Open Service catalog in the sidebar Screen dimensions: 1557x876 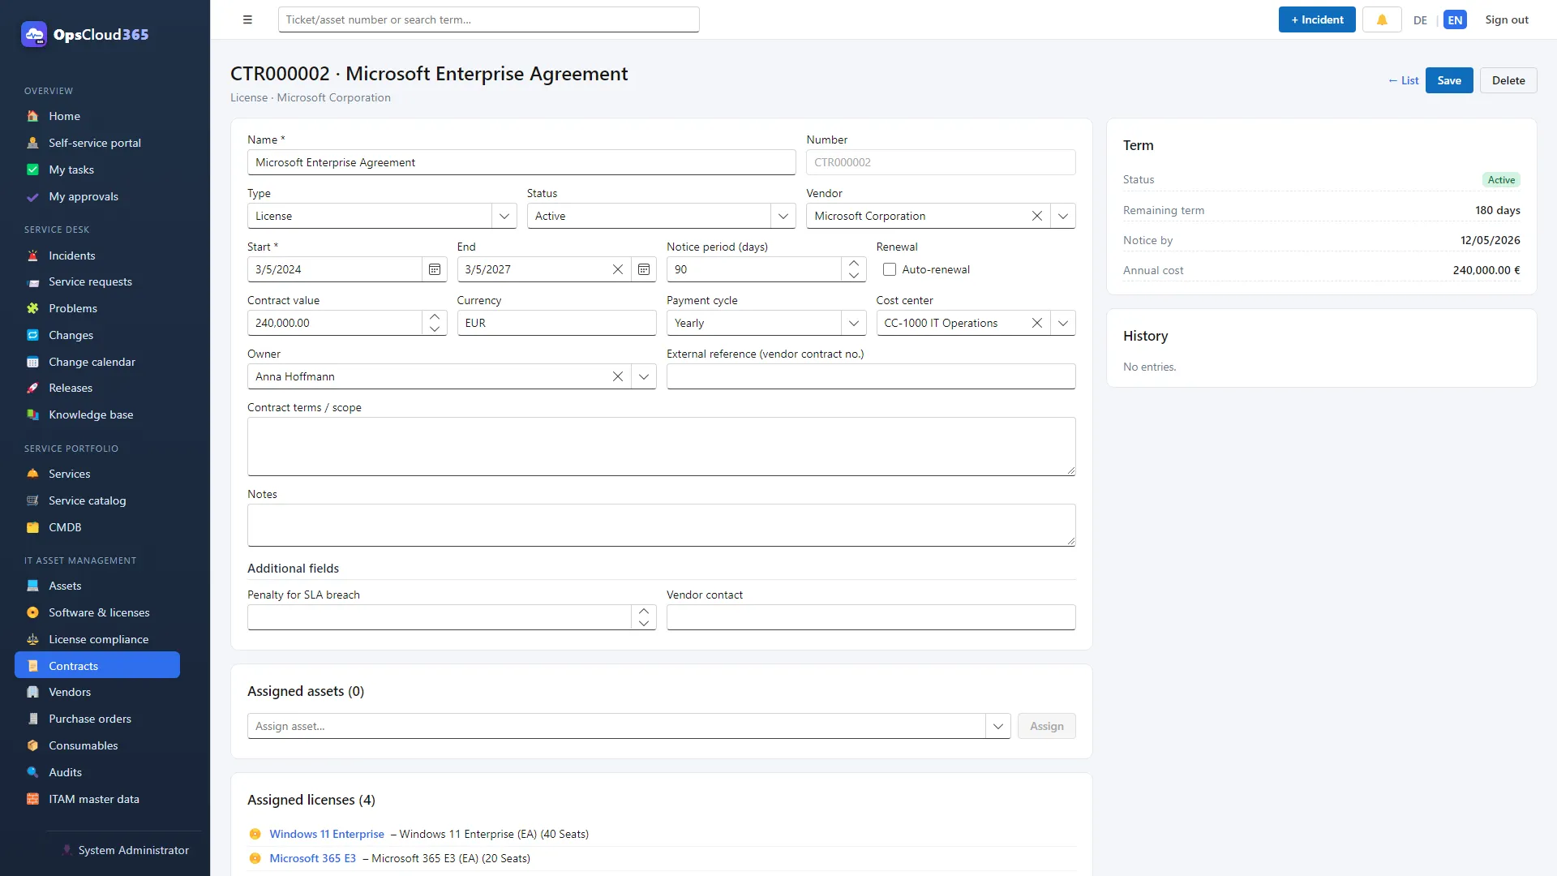(97, 500)
